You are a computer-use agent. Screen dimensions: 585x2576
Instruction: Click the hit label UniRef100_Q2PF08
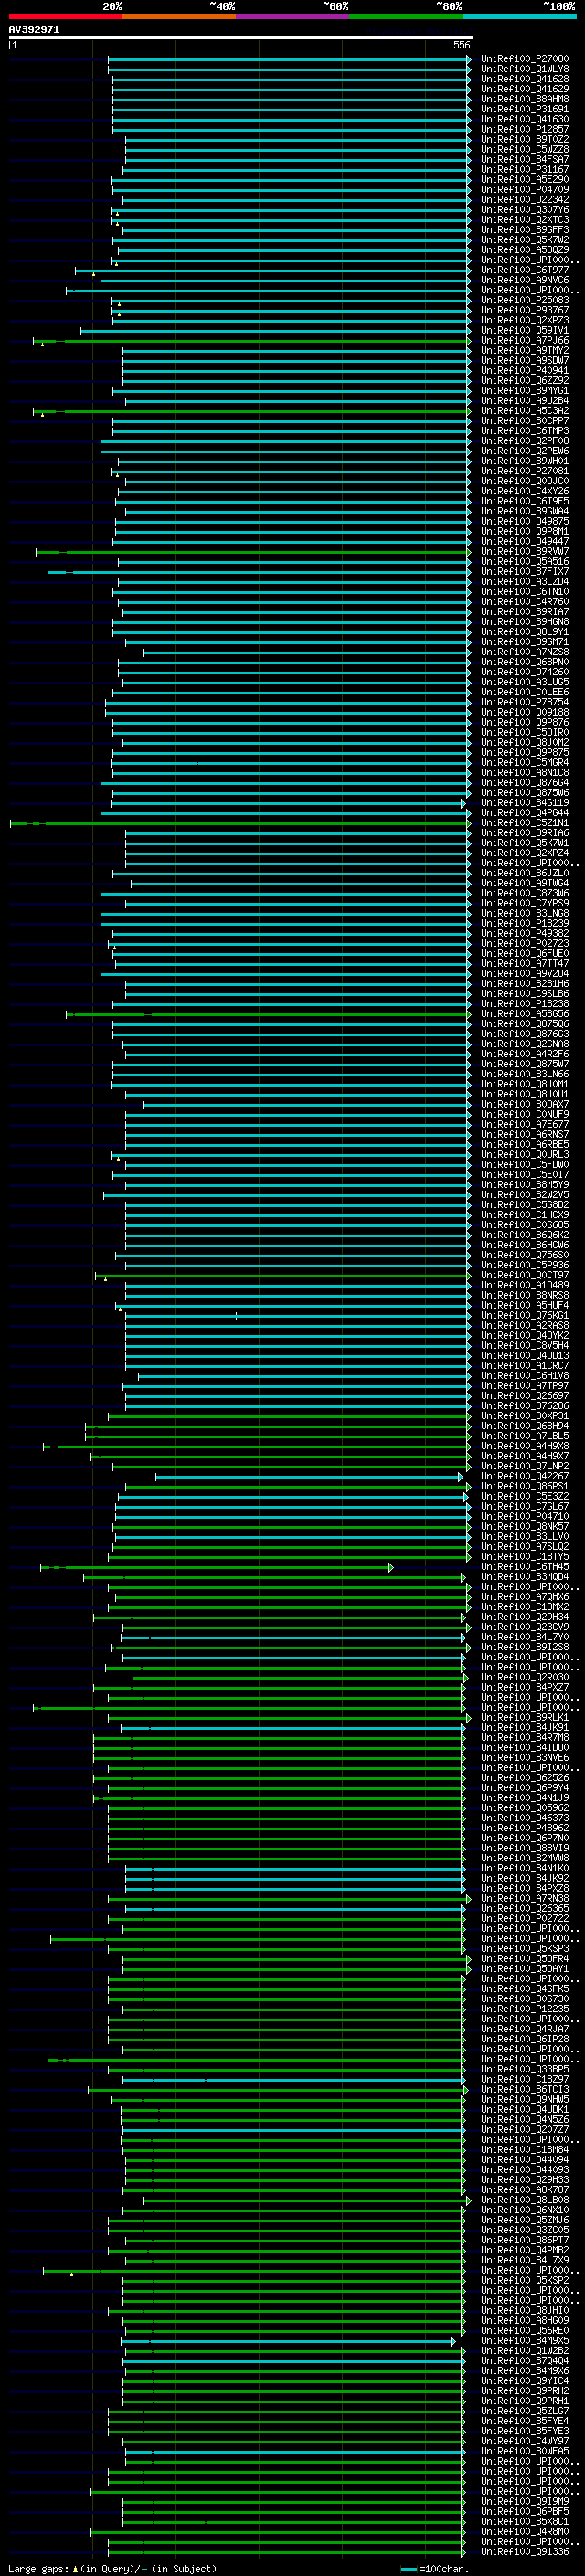[525, 441]
